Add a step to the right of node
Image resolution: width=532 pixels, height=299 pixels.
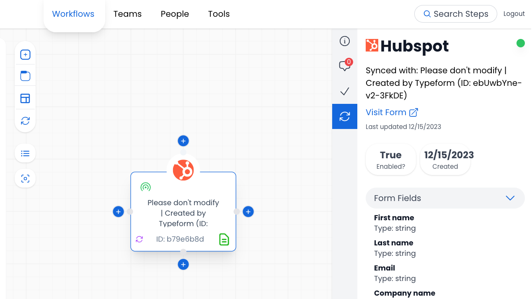248,211
